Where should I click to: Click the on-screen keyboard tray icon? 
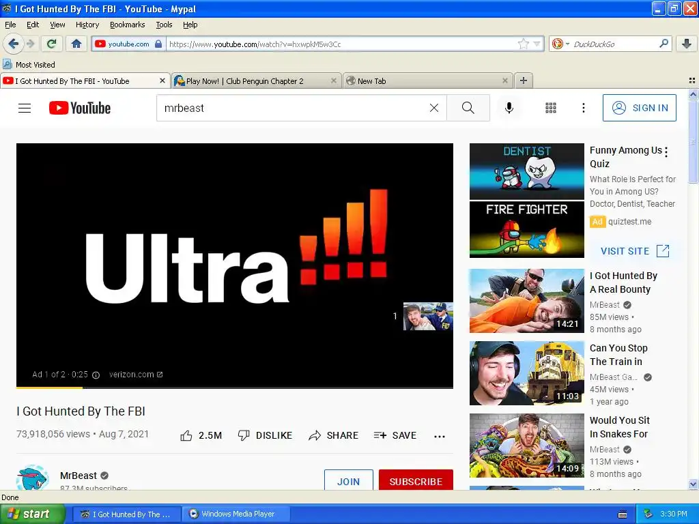[623, 514]
